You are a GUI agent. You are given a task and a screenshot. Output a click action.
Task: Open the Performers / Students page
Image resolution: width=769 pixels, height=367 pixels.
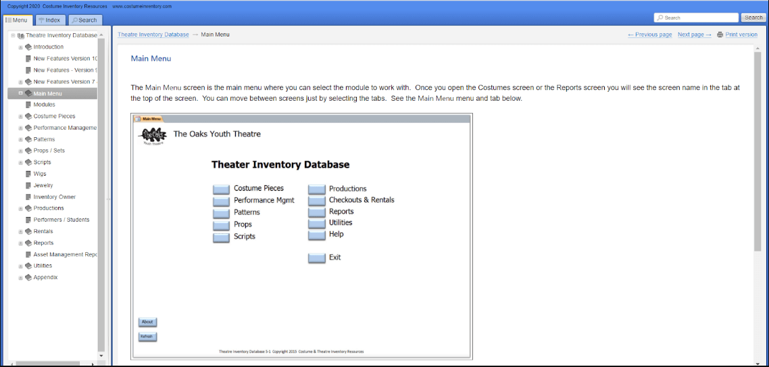point(61,220)
